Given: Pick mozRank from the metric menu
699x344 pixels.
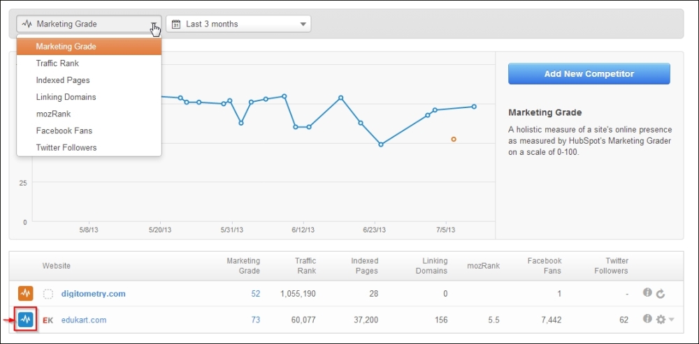Looking at the screenshot, I should click(x=53, y=114).
